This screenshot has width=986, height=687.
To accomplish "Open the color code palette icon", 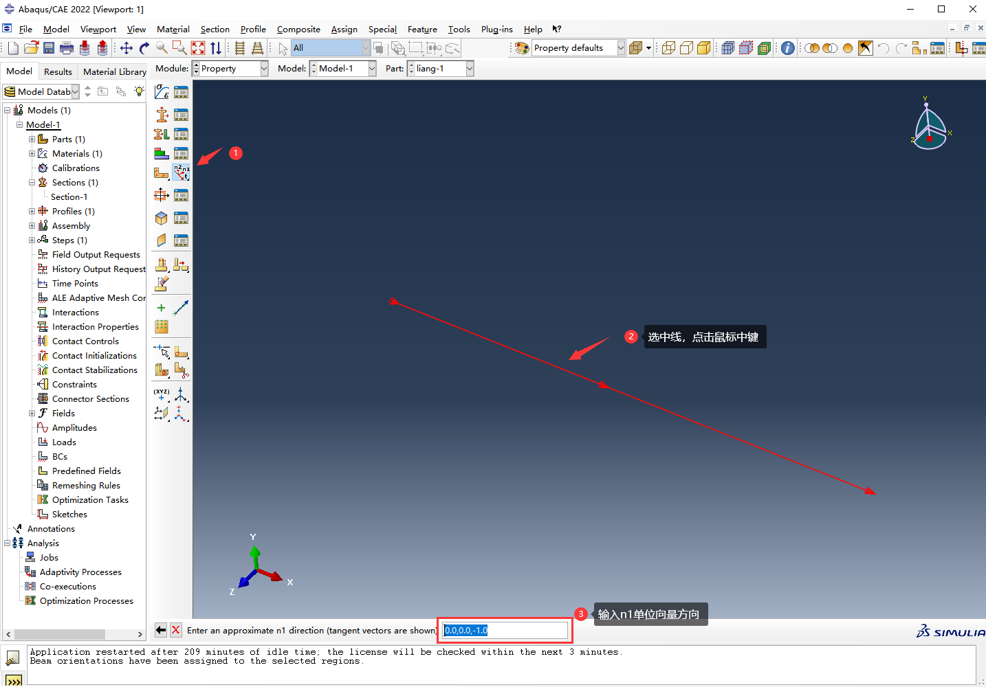I will point(522,48).
